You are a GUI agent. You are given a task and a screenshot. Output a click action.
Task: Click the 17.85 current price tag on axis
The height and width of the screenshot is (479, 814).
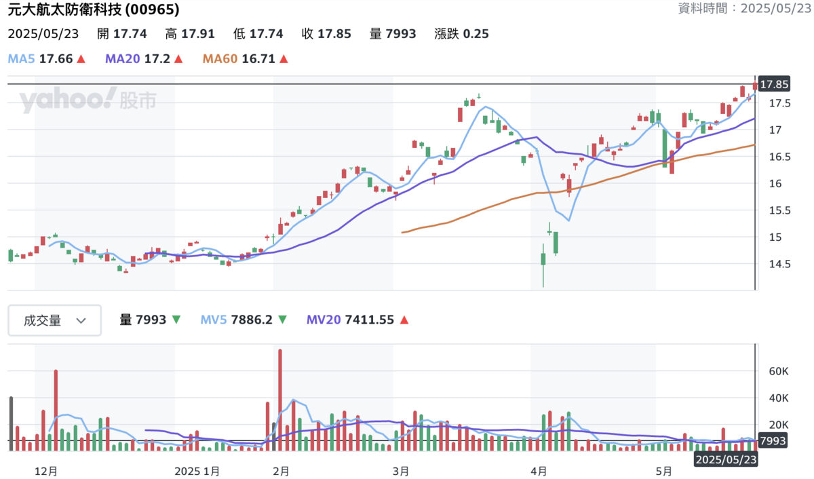click(773, 85)
